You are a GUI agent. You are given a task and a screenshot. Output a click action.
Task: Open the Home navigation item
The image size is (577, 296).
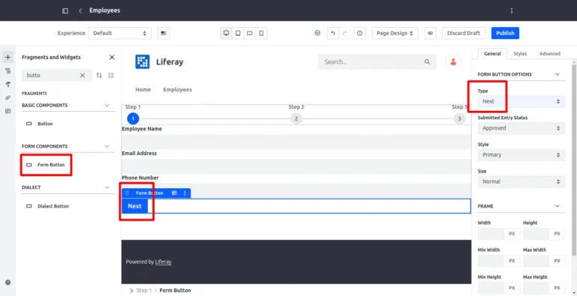point(143,90)
